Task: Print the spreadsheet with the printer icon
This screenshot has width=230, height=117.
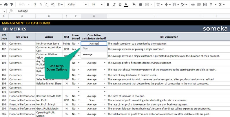Action: (6, 5)
